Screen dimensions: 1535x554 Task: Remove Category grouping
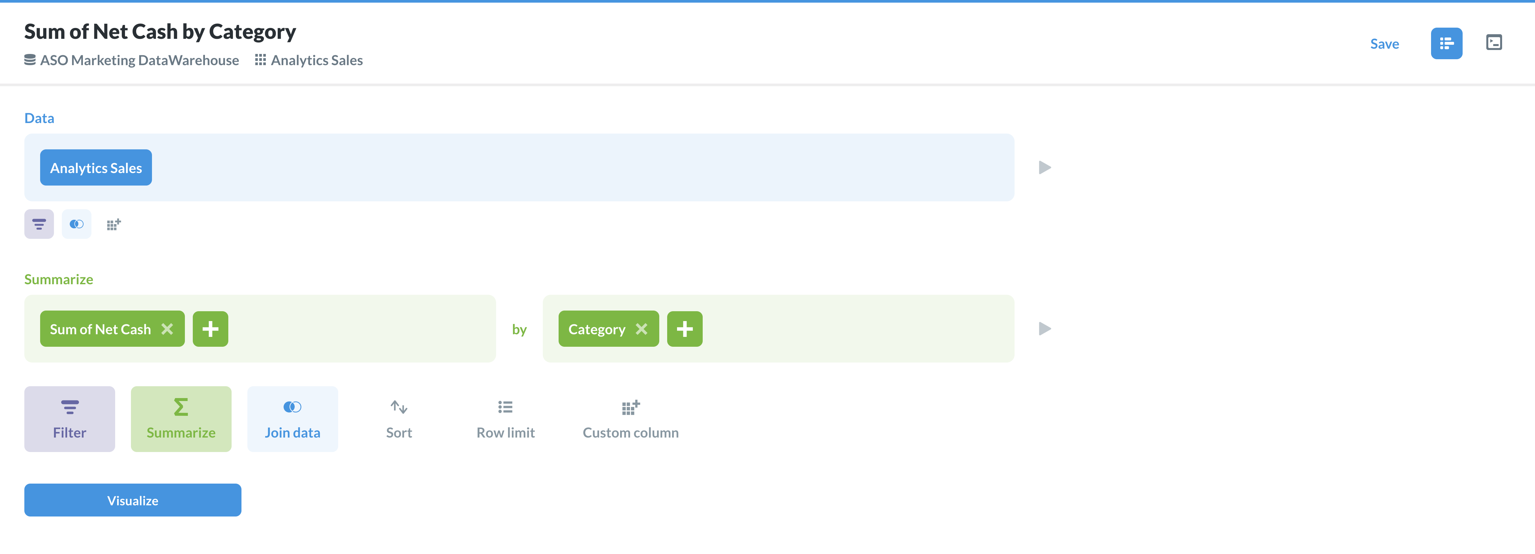click(x=641, y=329)
